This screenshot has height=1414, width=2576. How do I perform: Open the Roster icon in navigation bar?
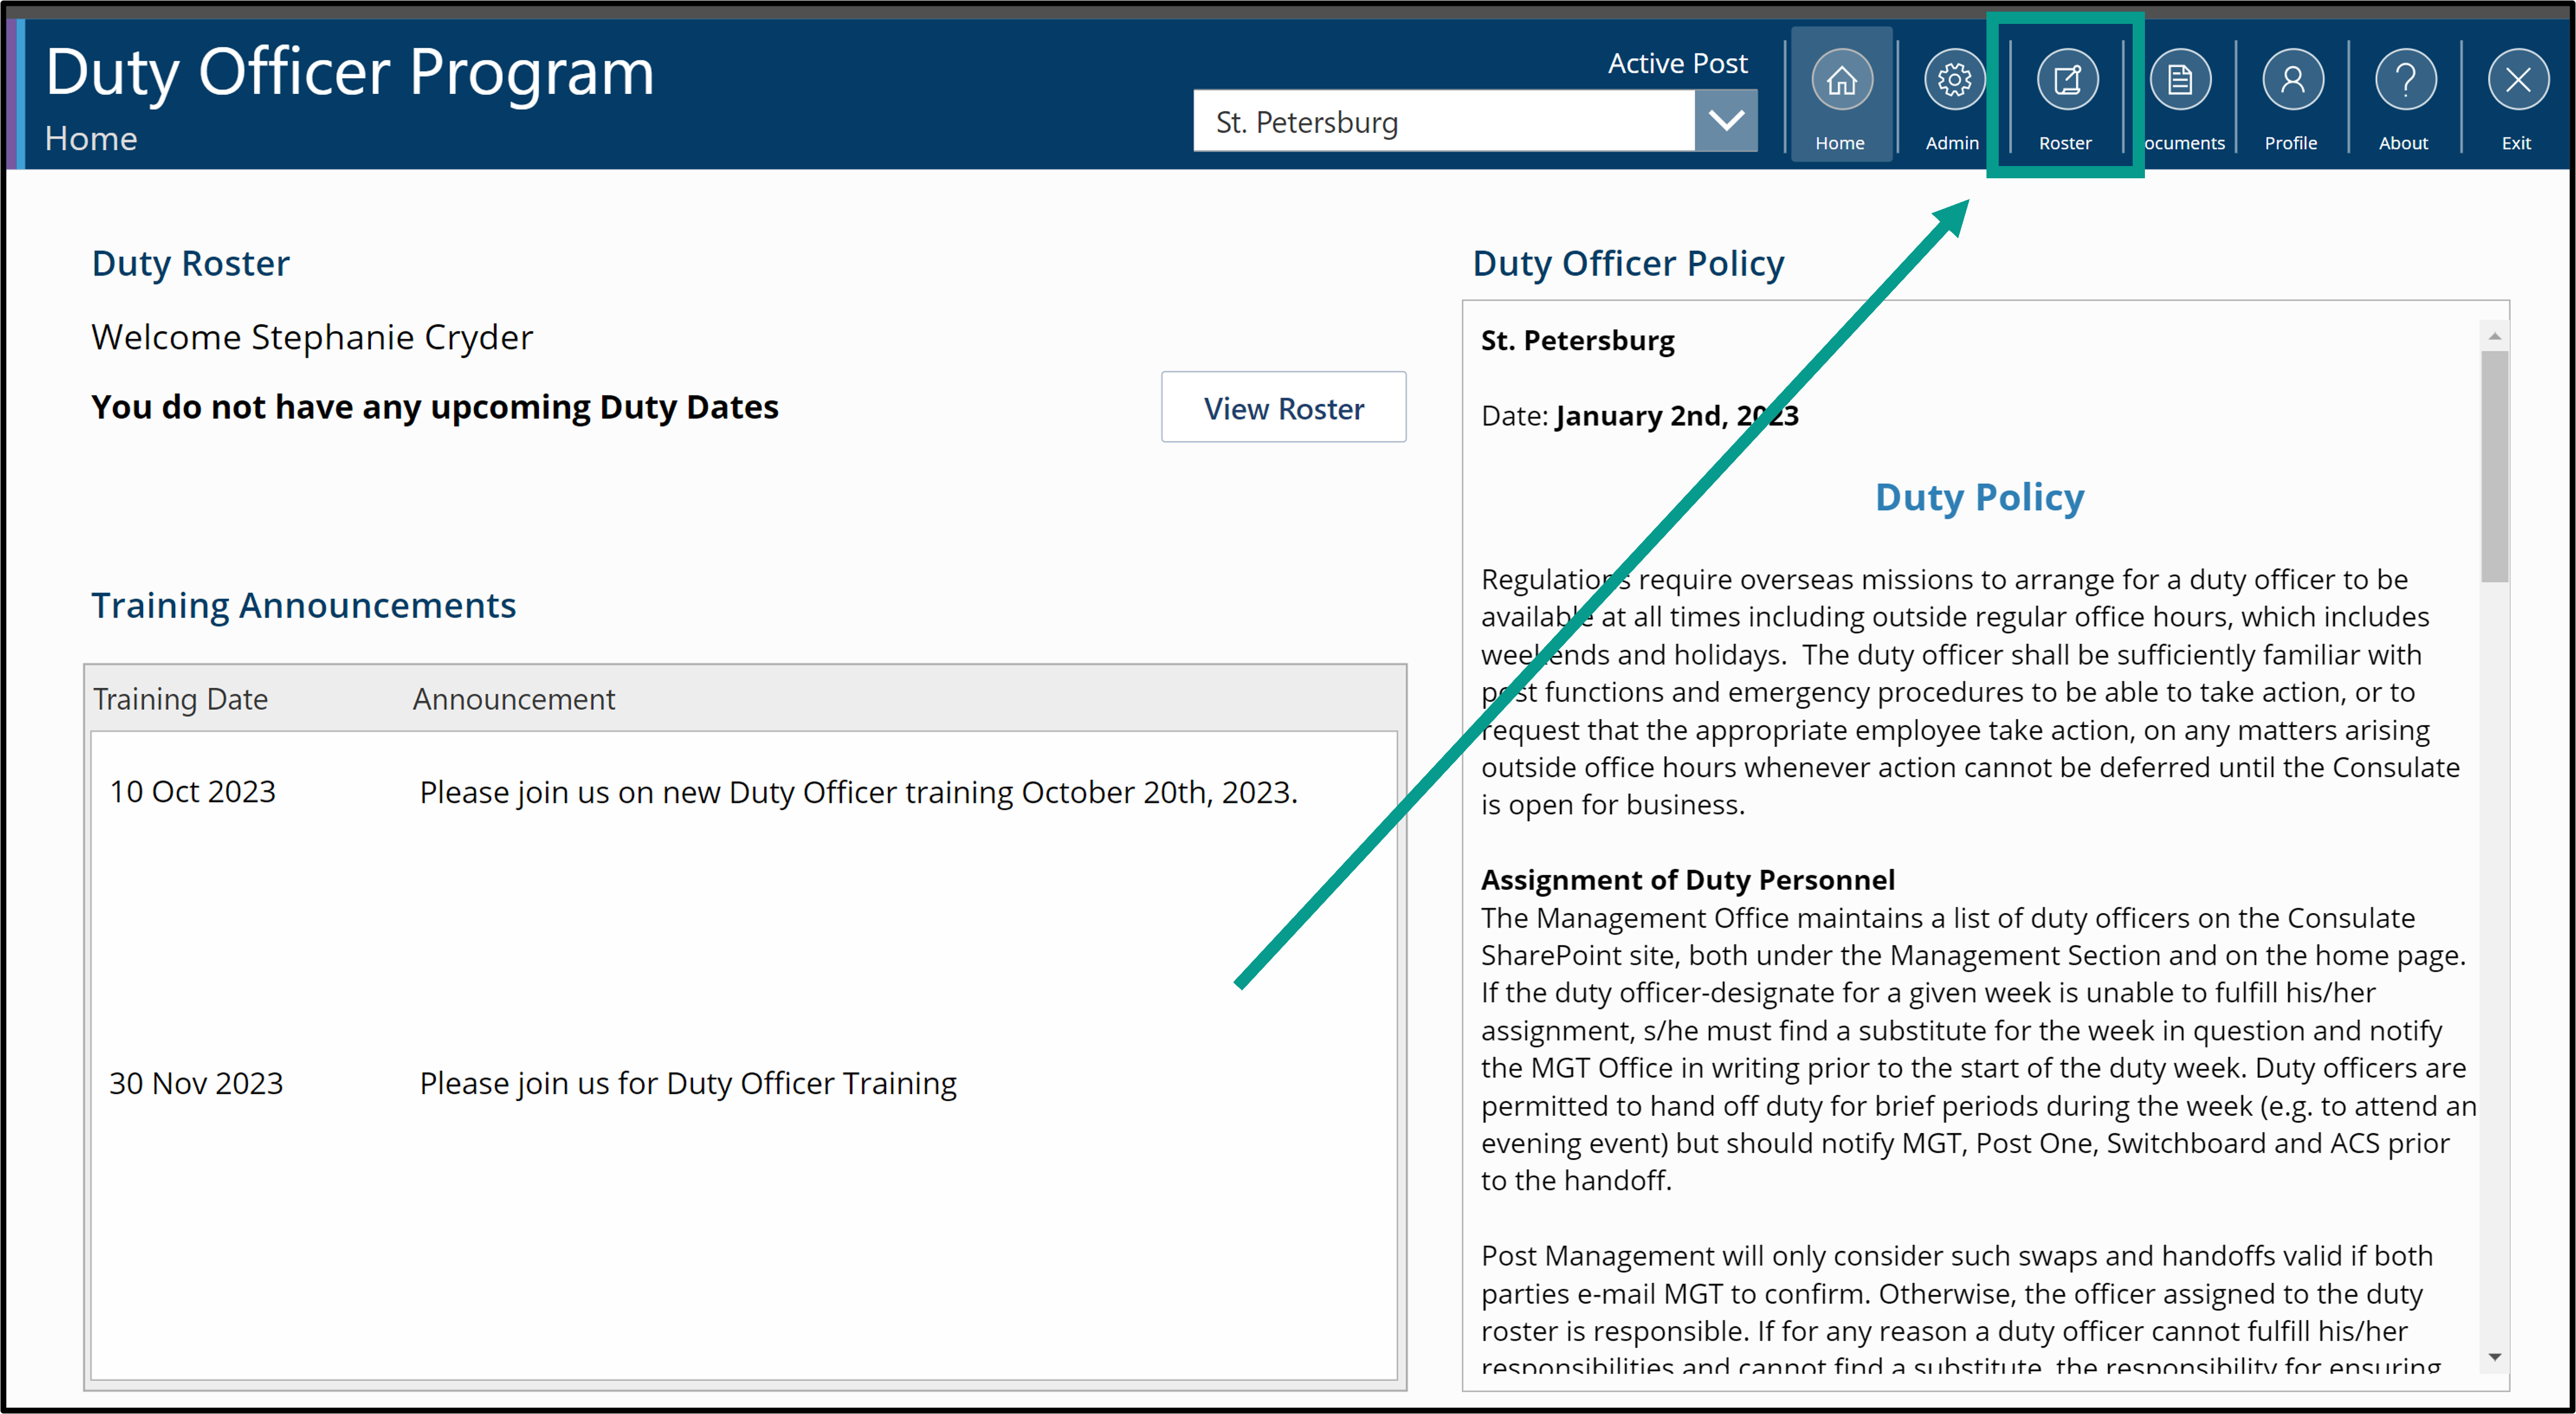2066,81
